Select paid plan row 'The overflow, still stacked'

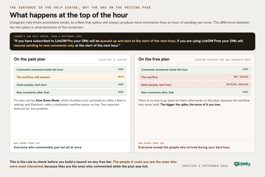tap(70, 77)
